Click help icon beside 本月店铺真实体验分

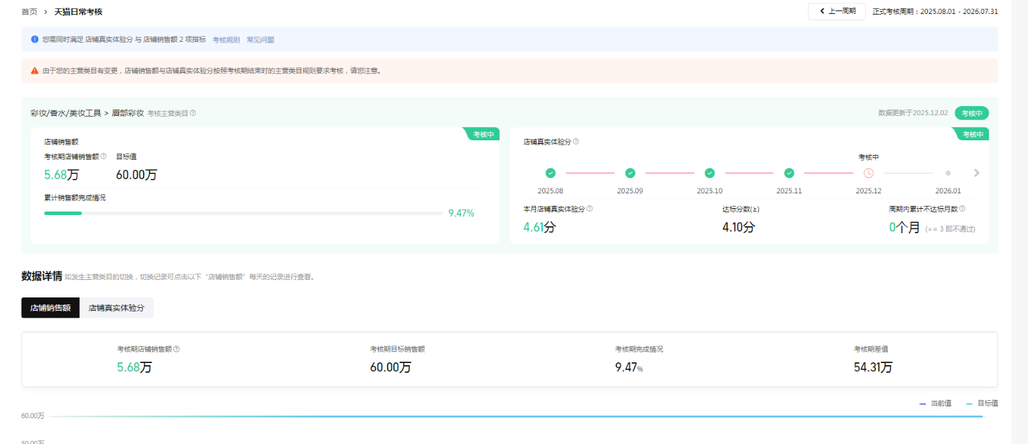(590, 209)
